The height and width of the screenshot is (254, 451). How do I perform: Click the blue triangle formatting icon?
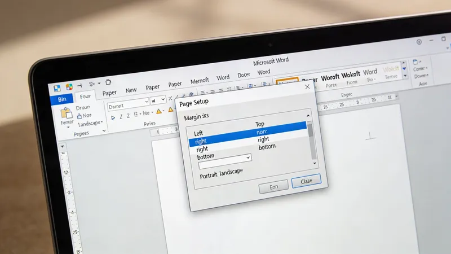113,117
